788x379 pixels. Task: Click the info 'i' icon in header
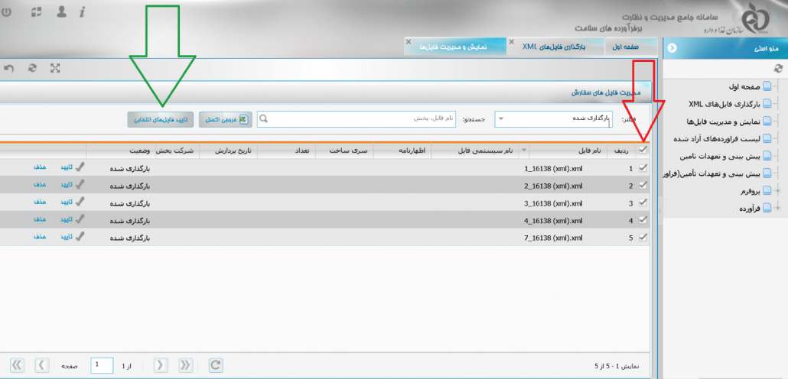pos(82,13)
